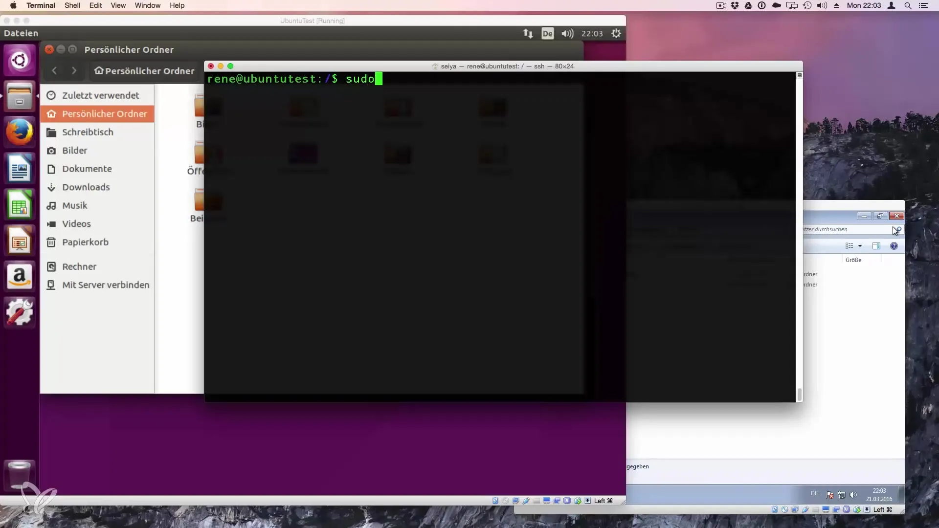Open the Window menu in menu bar
Image resolution: width=939 pixels, height=528 pixels.
tap(147, 5)
